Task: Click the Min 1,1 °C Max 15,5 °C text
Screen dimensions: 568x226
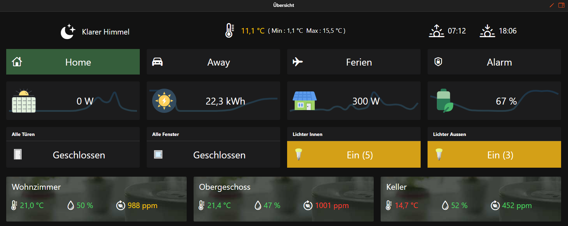Action: coord(307,31)
